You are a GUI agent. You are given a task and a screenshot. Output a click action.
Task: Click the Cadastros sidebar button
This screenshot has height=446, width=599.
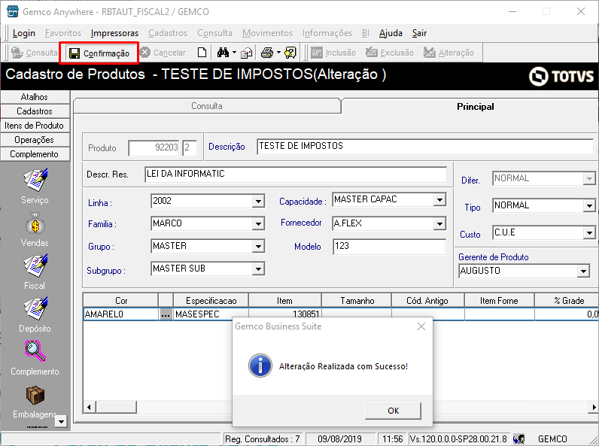point(35,111)
